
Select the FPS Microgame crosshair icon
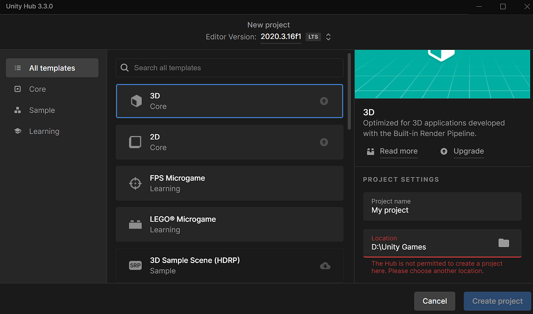tap(135, 183)
